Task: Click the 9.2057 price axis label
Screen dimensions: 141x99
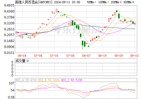Action: point(9,35)
